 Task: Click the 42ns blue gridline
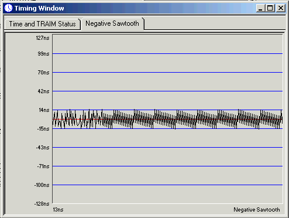[167, 91]
